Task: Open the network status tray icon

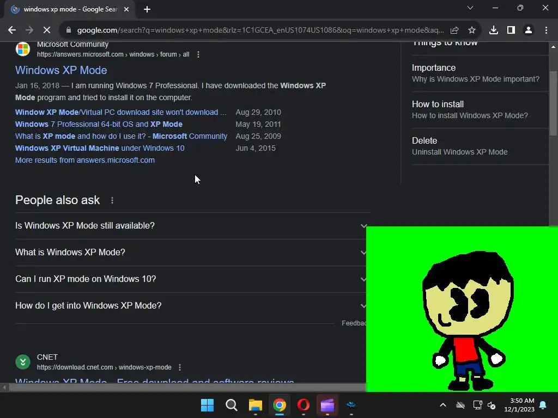Action: click(x=477, y=405)
